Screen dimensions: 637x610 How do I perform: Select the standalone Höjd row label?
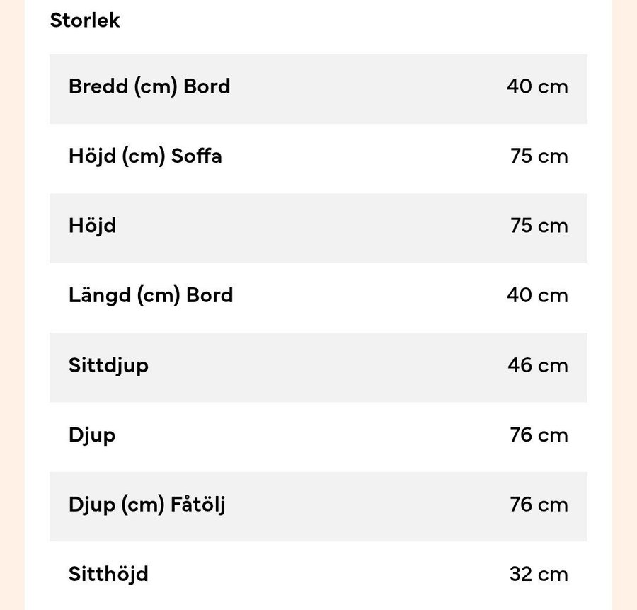[92, 226]
